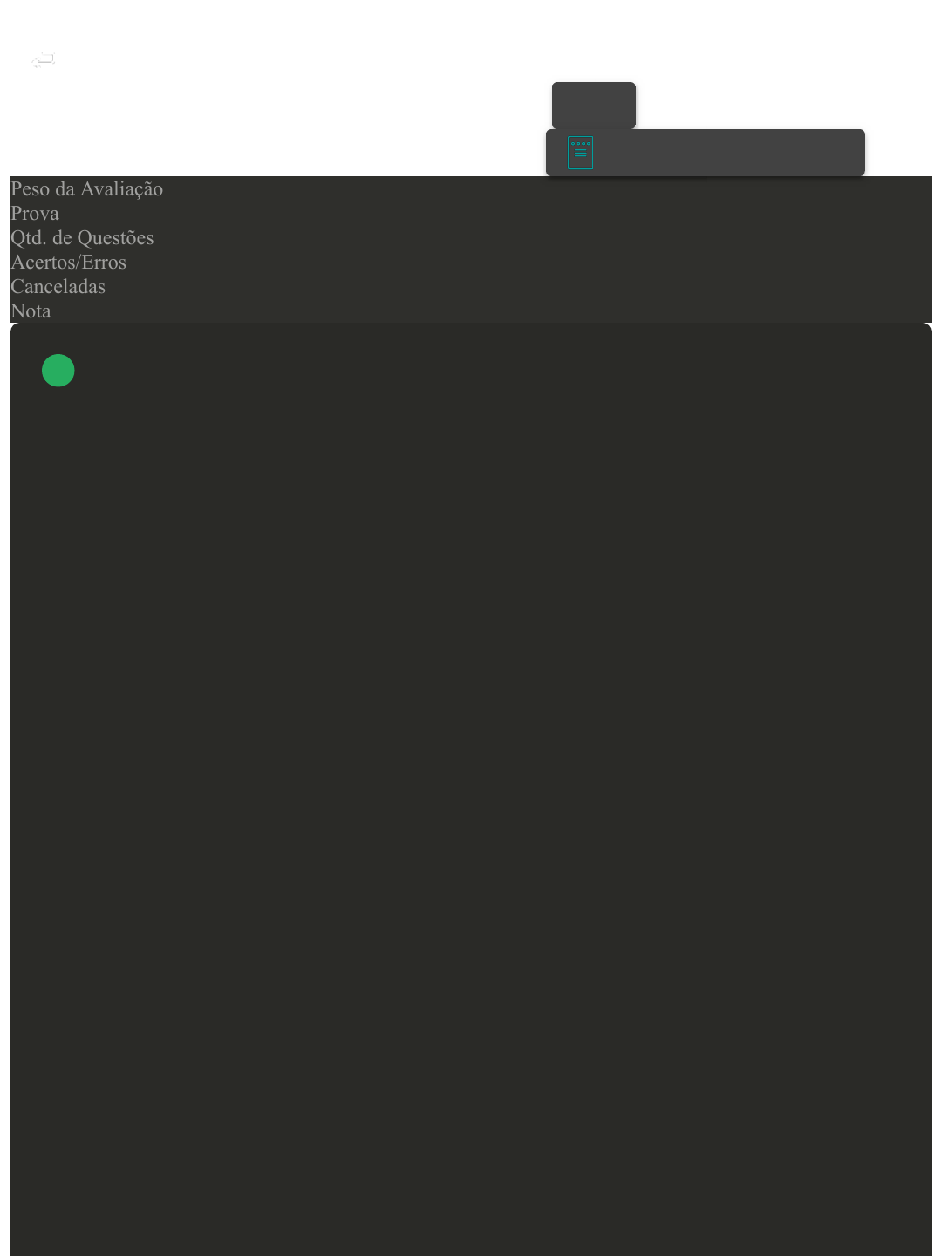Viewport: 942px width, 1256px height.
Task: Select the small dark gray button above the bar
Action: tap(594, 106)
